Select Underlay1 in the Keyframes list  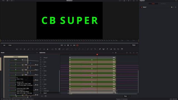pos(46,91)
